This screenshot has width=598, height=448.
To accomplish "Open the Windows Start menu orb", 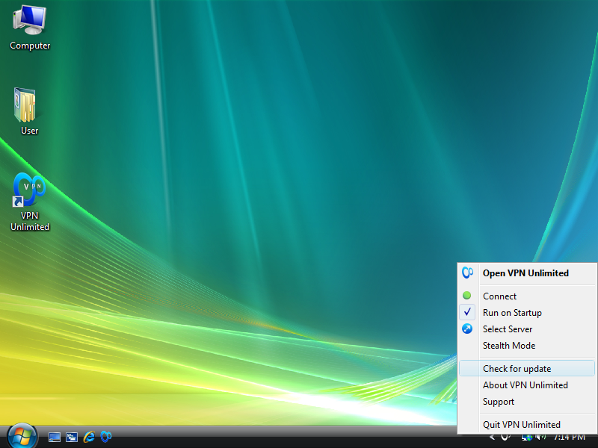I will coord(22,437).
